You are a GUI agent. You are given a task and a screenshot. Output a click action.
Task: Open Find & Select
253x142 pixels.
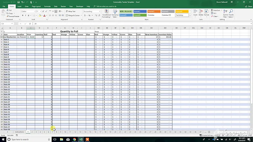[x=231, y=14]
